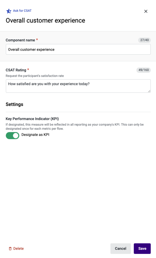The width and height of the screenshot is (156, 258).
Task: Click the blue star CSAT icon
Action: (9, 11)
